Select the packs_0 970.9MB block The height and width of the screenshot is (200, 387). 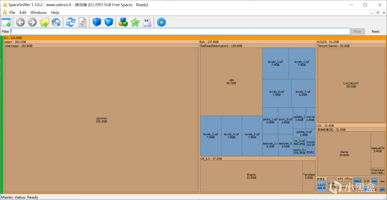click(x=299, y=152)
